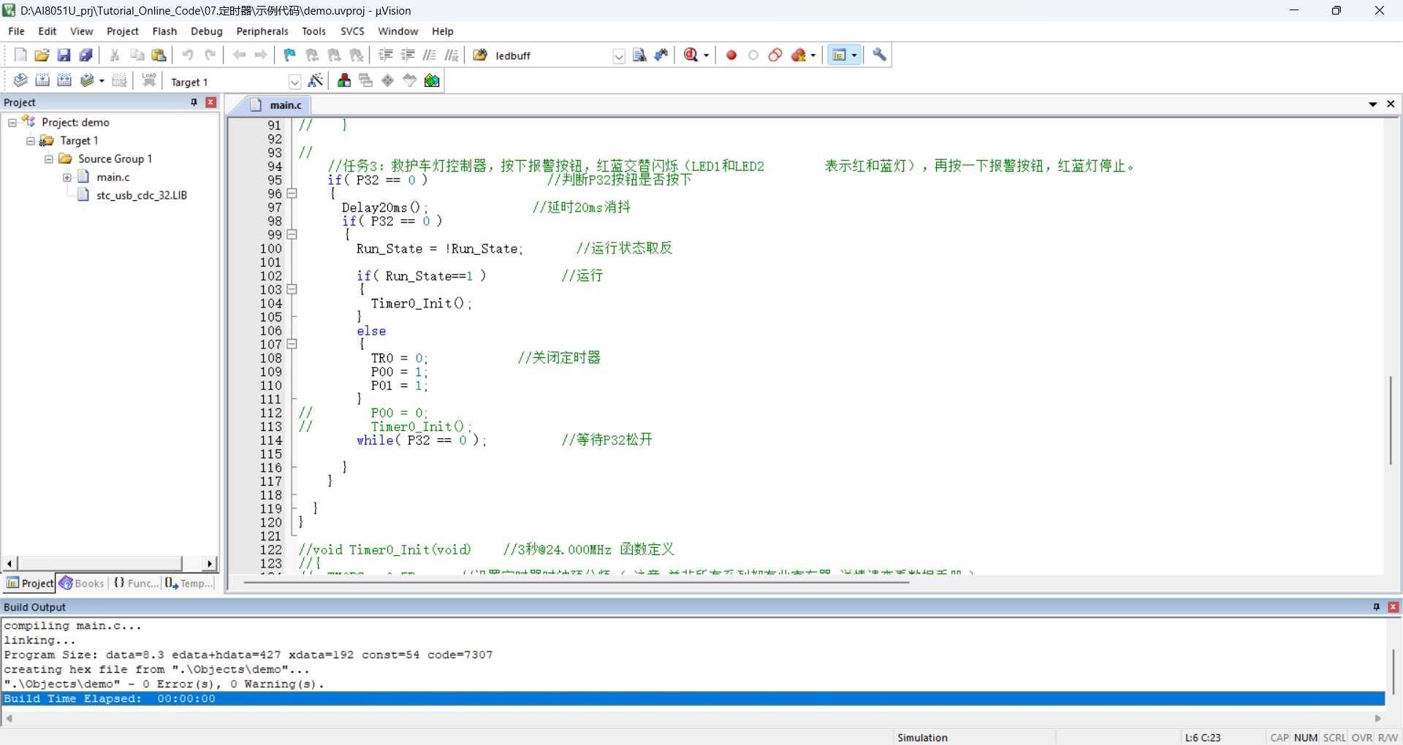Screen dimensions: 1403x745
Task: Manage Run-Time Environment diamond icon
Action: [388, 80]
